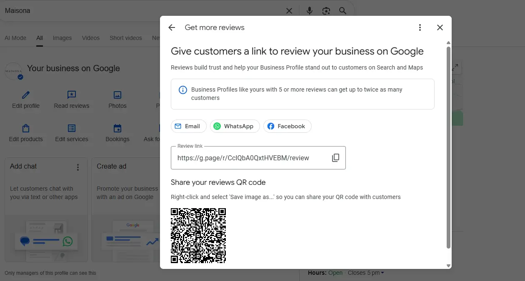Close the Get more reviews dialog

point(440,27)
